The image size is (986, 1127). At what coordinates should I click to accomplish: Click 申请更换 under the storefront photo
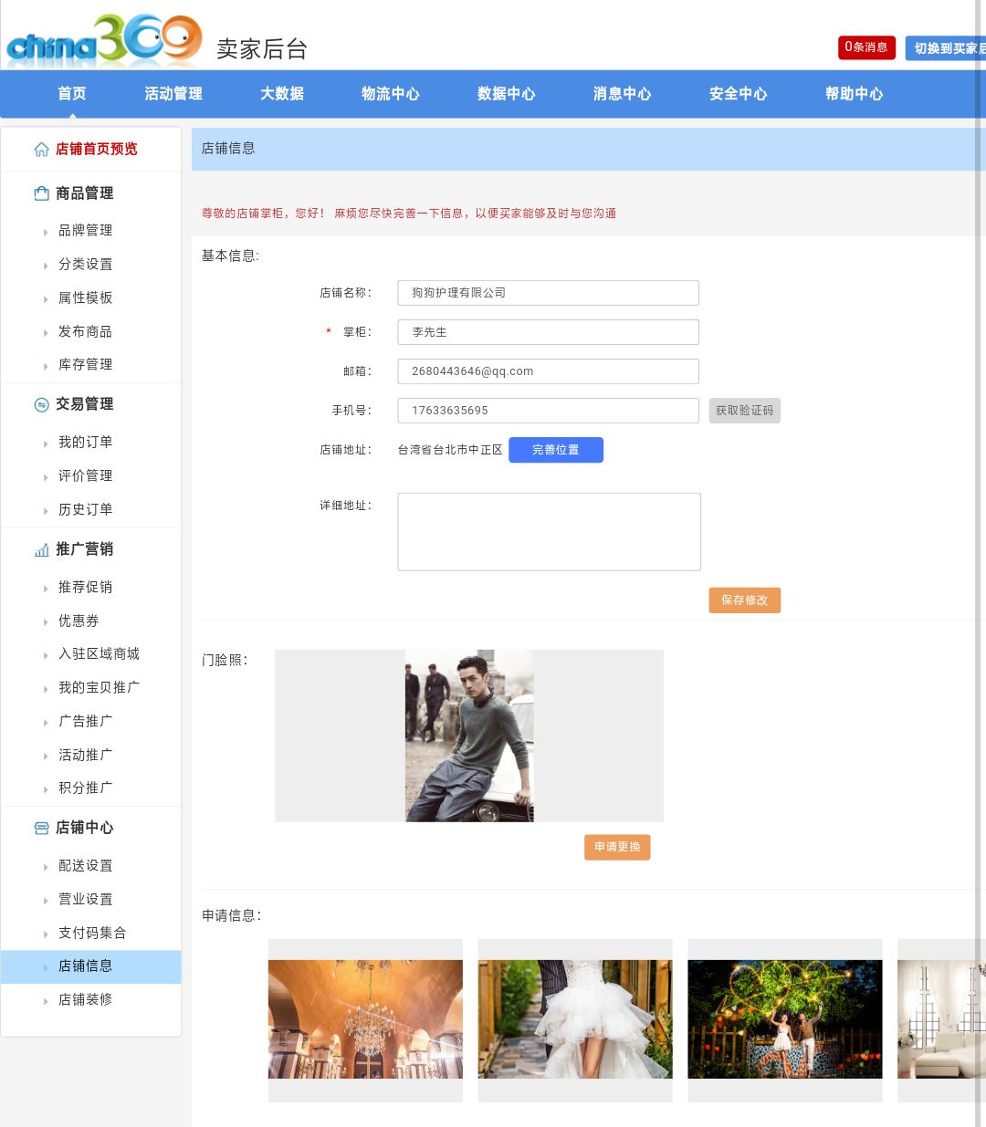click(x=617, y=847)
